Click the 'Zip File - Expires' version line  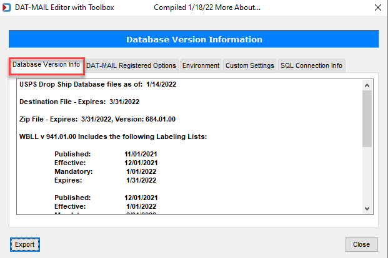coord(97,119)
